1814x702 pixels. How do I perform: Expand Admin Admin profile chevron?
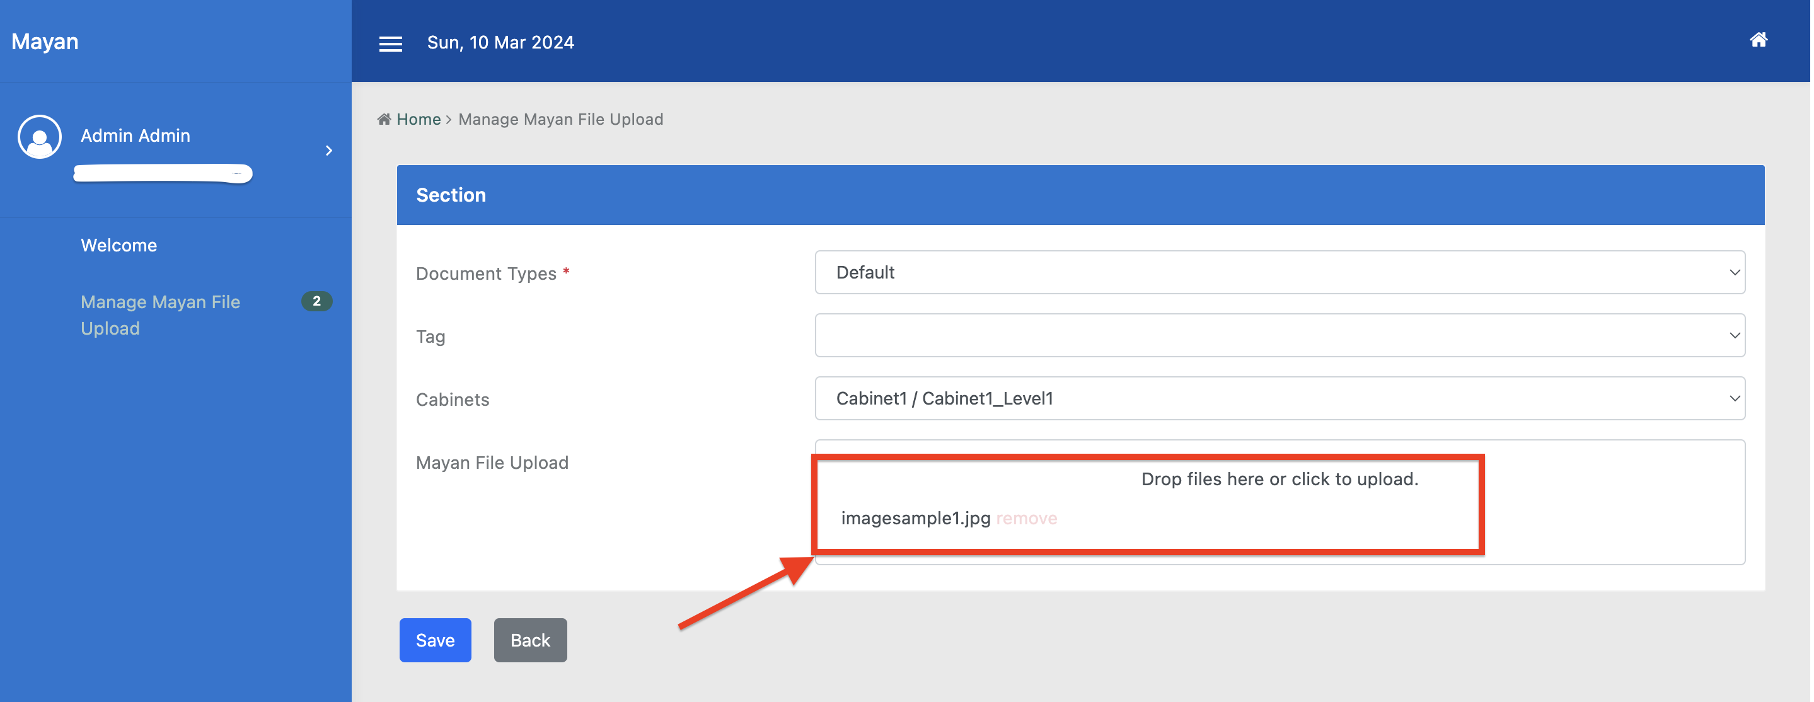329,151
